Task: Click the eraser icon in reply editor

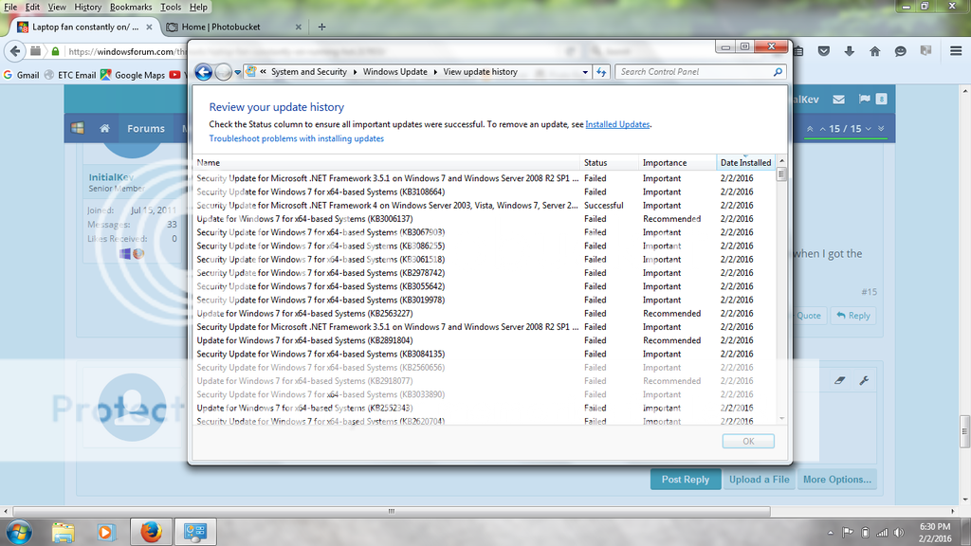Action: tap(840, 380)
